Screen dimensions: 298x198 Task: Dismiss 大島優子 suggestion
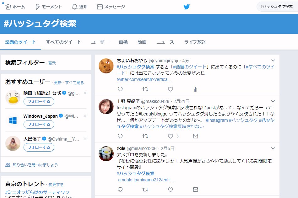tap(85, 139)
